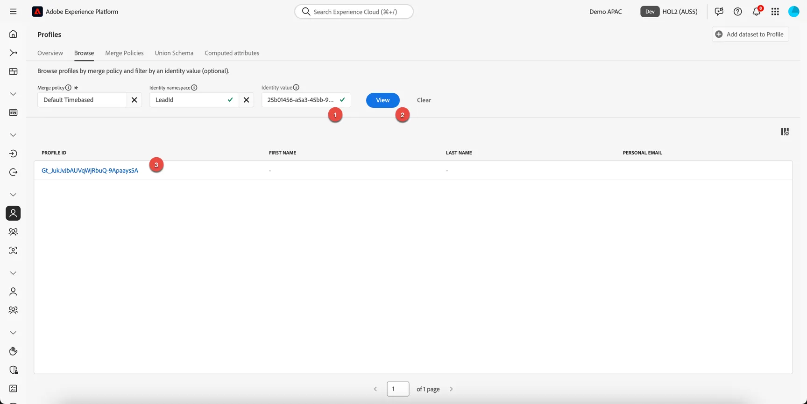807x404 pixels.
Task: Open the Help question mark icon
Action: point(738,12)
